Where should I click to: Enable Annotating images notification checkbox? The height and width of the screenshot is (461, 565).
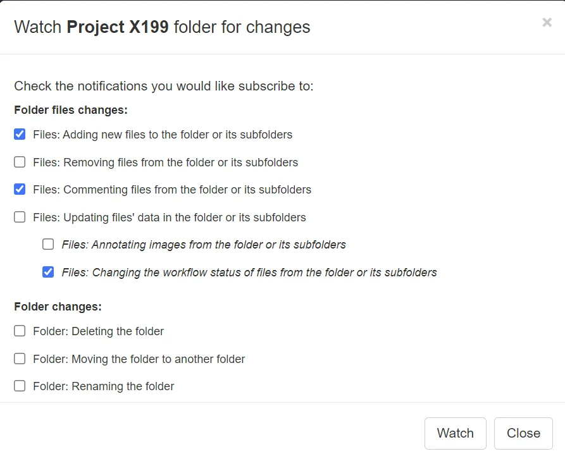coord(48,244)
